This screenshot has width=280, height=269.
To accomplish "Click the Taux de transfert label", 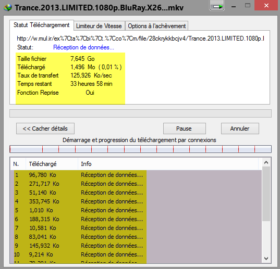I will [38, 75].
